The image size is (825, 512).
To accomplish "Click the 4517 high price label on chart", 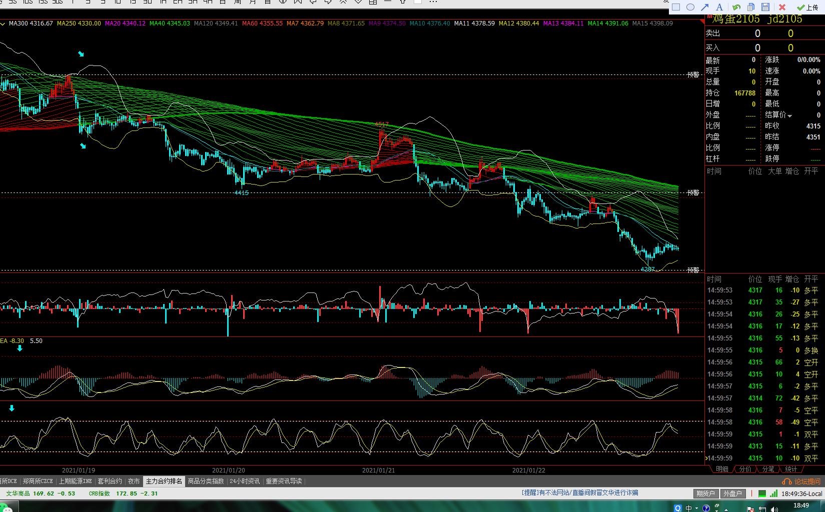I will pos(382,124).
